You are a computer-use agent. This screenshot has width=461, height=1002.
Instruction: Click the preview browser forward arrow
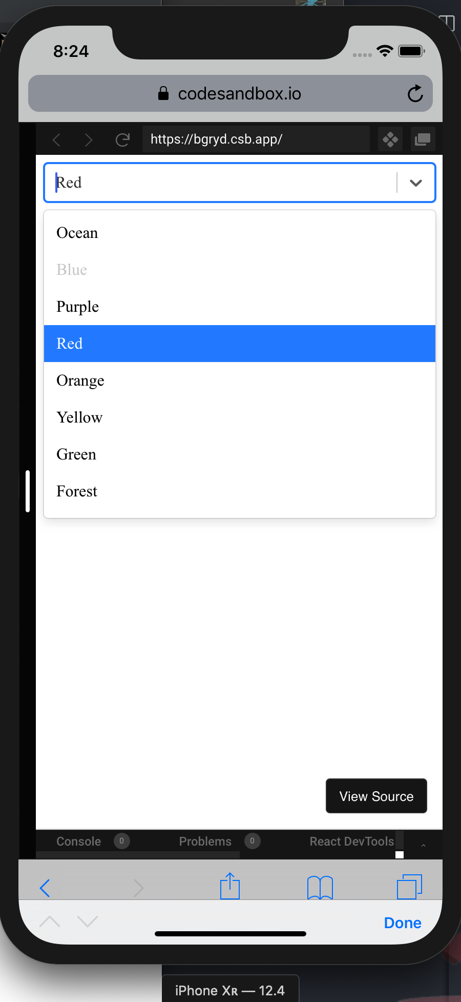(x=88, y=139)
